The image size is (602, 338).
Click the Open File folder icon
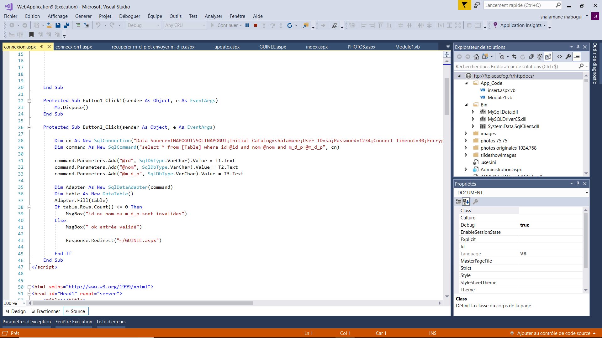[49, 25]
